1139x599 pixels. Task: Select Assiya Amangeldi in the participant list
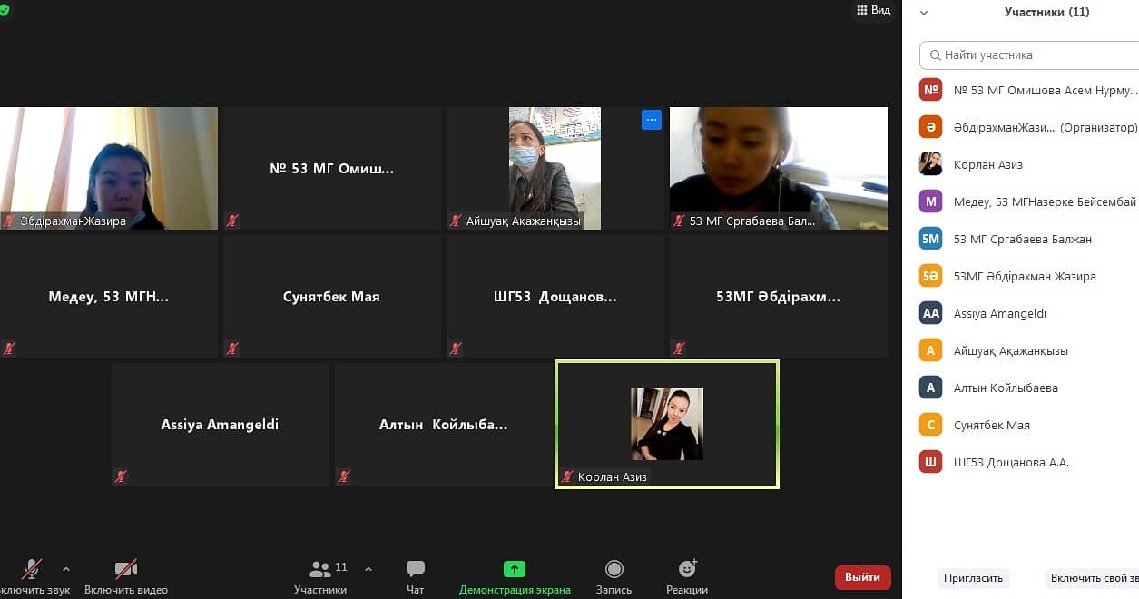pyautogui.click(x=999, y=313)
